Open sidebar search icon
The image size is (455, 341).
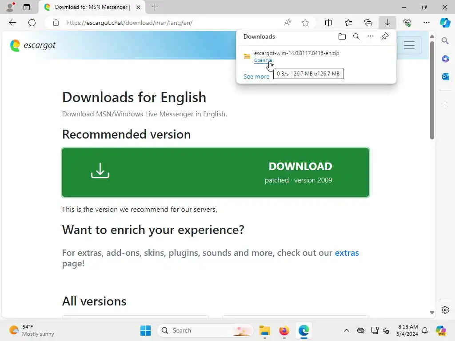[445, 41]
